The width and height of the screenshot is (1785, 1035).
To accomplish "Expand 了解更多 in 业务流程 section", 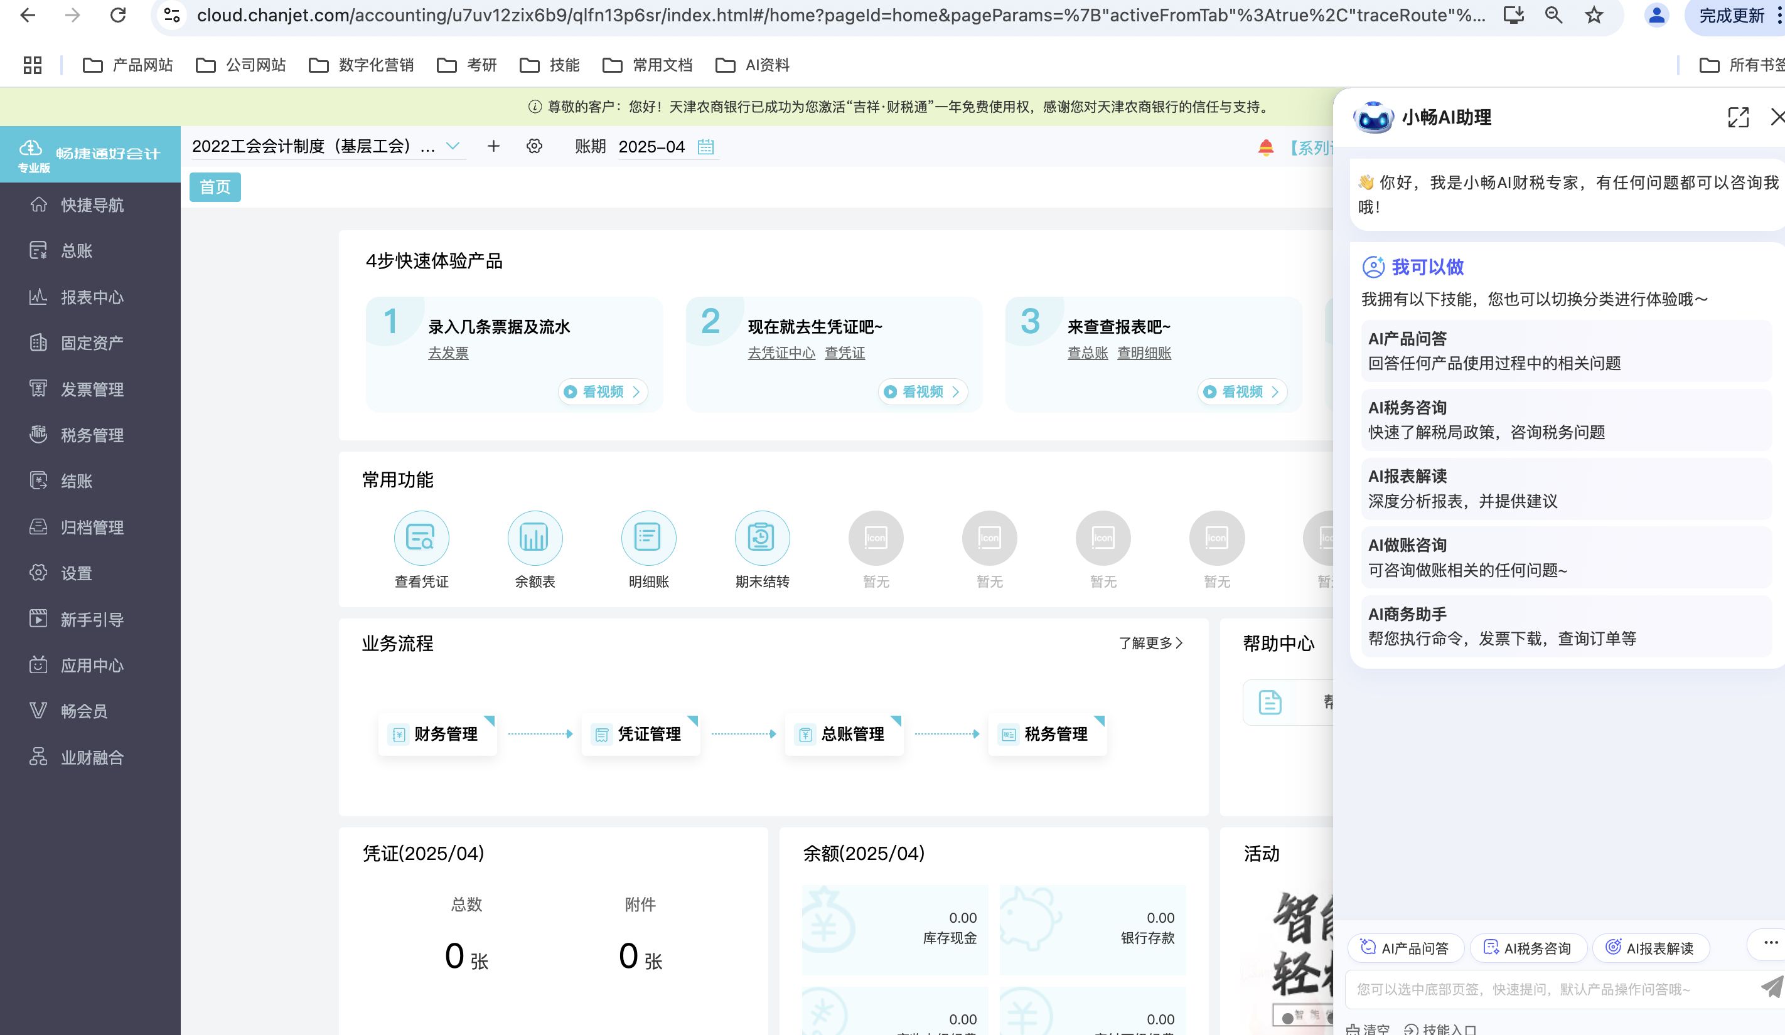I will coord(1150,643).
